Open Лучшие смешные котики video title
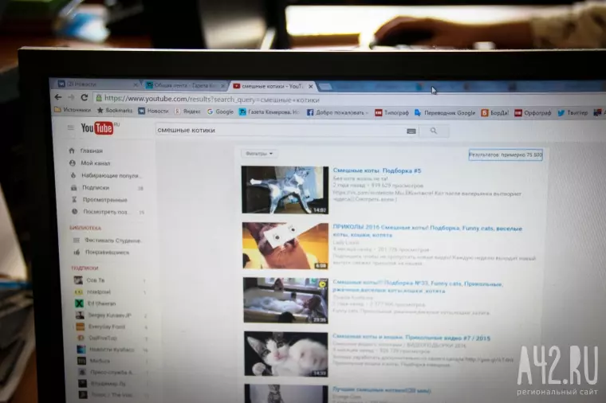The height and width of the screenshot is (403, 606). coord(381,390)
